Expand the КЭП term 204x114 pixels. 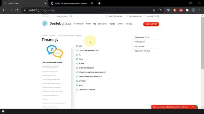point(81,46)
